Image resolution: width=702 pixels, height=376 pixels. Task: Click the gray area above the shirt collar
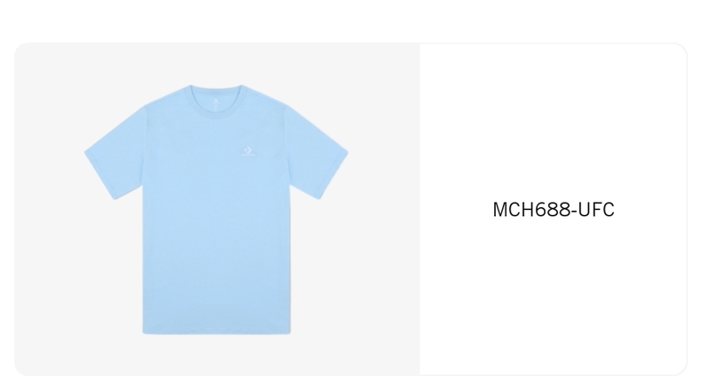pyautogui.click(x=216, y=62)
